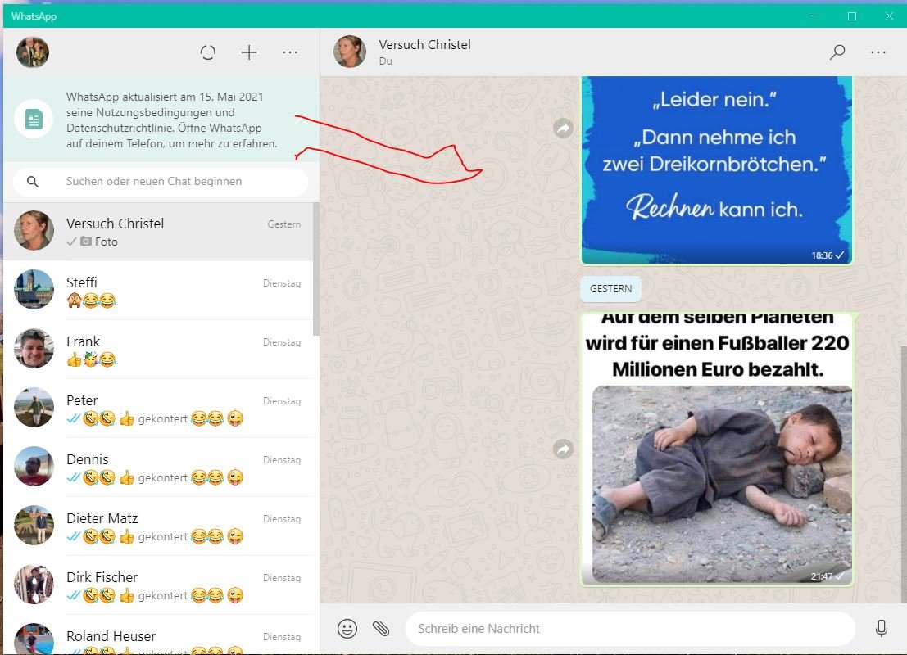Maximize the WhatsApp window
907x655 pixels.
pyautogui.click(x=852, y=16)
